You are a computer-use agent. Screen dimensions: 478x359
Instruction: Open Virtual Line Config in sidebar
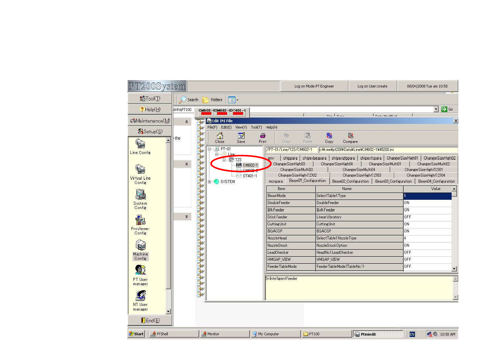[x=140, y=169]
